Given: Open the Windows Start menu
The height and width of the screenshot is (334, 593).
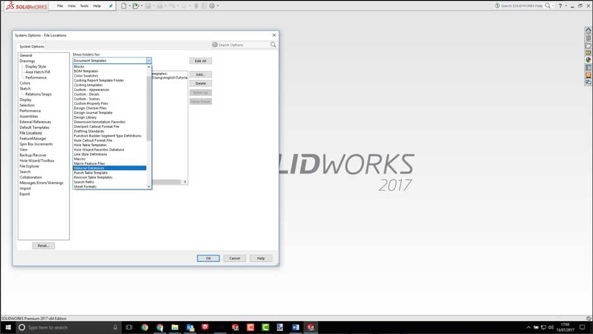Looking at the screenshot, I should click(x=8, y=327).
